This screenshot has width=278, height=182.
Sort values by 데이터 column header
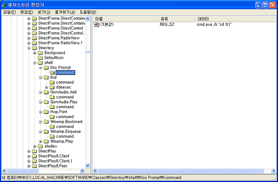coord(235,19)
